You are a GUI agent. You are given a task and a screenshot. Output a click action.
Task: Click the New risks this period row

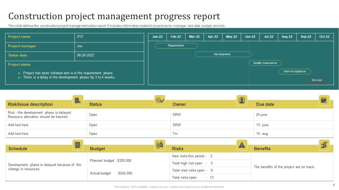tap(210, 156)
